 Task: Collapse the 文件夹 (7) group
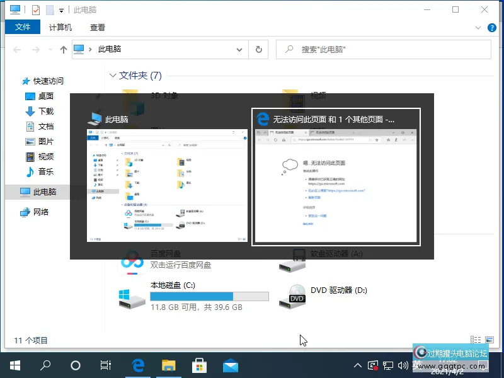tap(113, 76)
